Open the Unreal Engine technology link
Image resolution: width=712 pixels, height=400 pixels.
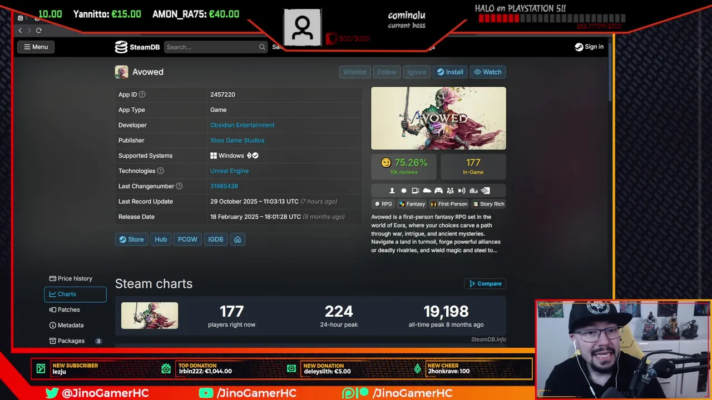[230, 171]
